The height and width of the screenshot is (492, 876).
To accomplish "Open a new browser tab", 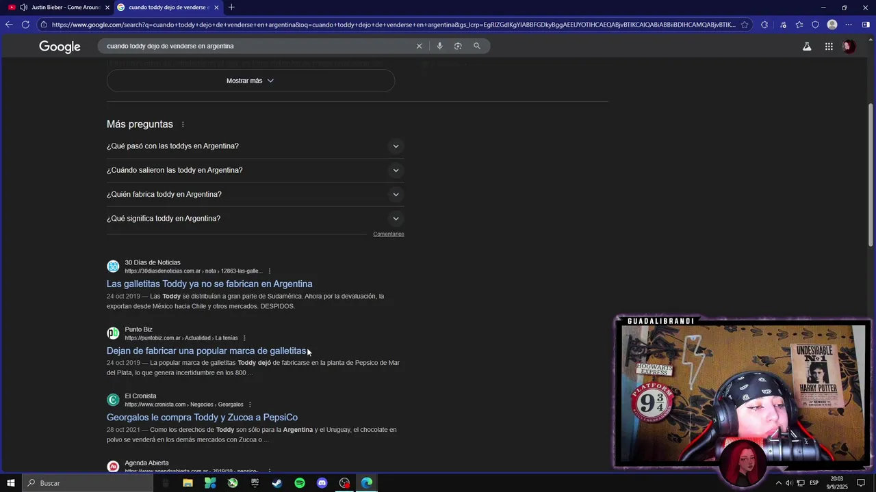I will click(231, 8).
